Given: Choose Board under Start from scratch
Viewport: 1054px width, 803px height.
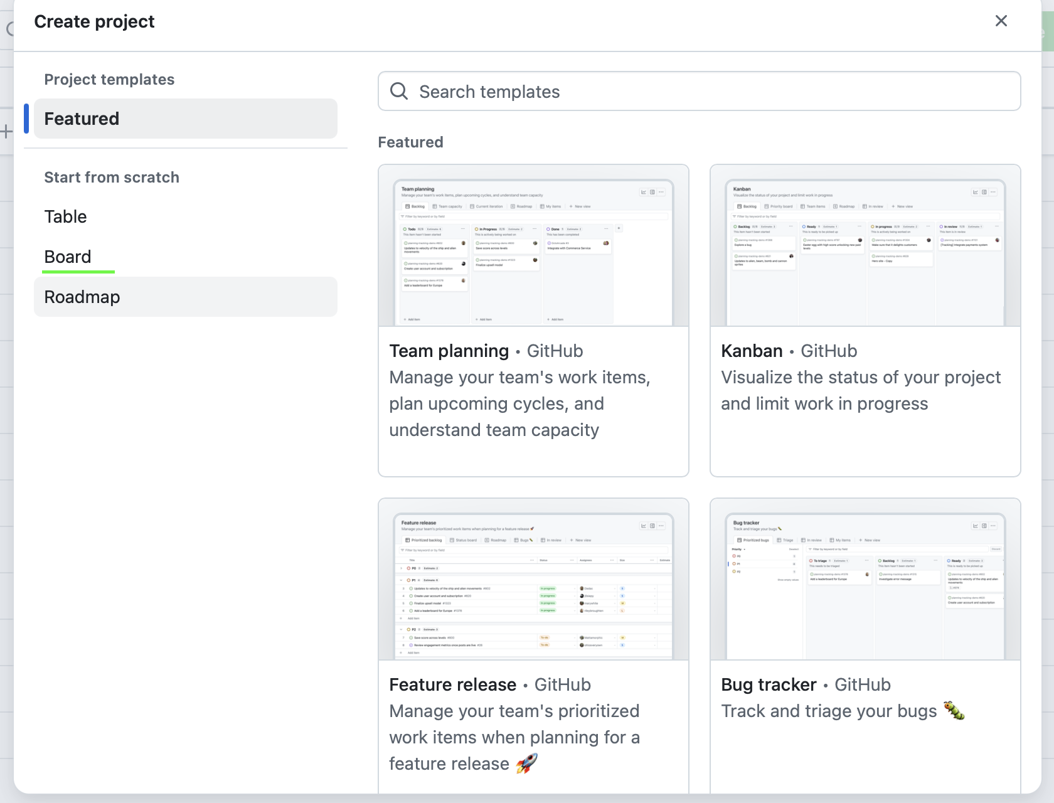Looking at the screenshot, I should [68, 257].
